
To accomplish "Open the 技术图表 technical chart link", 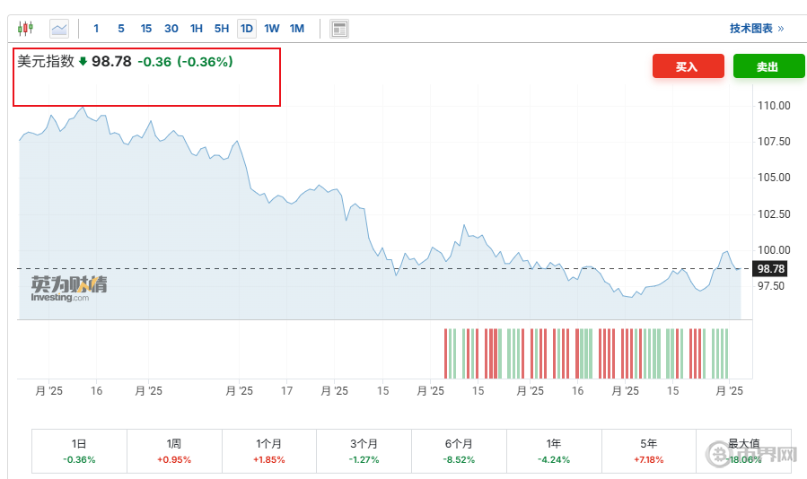I will pyautogui.click(x=756, y=29).
